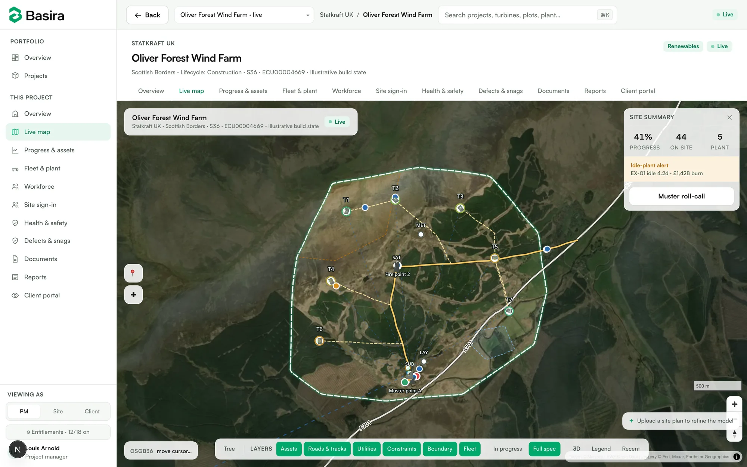Image resolution: width=747 pixels, height=467 pixels.
Task: Open Client portal eye icon
Action: (x=15, y=295)
